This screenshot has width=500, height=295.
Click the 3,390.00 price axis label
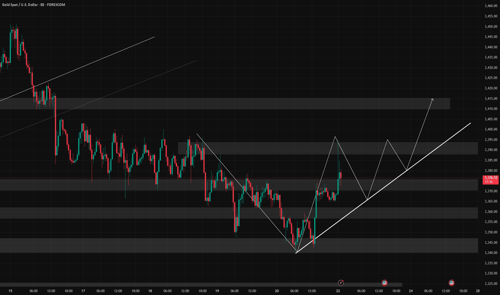[x=491, y=150]
